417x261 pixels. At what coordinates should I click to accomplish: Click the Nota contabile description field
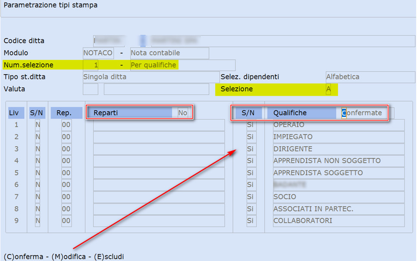pyautogui.click(x=169, y=53)
